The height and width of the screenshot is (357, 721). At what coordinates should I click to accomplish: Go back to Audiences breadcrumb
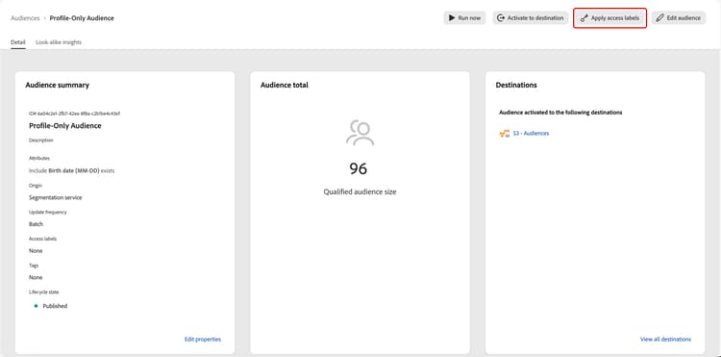pyautogui.click(x=25, y=18)
